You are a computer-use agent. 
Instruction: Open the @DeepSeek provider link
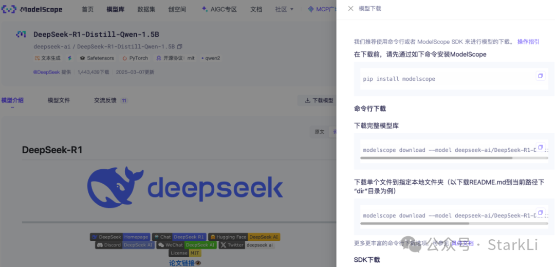[46, 72]
